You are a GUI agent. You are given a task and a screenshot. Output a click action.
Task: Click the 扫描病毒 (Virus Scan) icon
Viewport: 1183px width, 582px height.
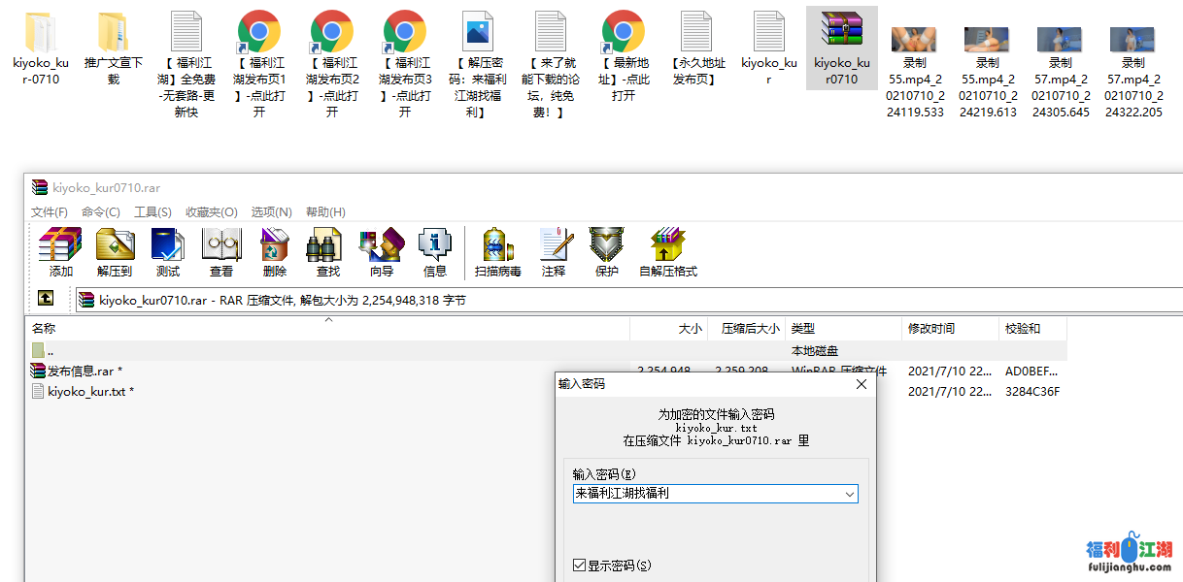tap(497, 251)
